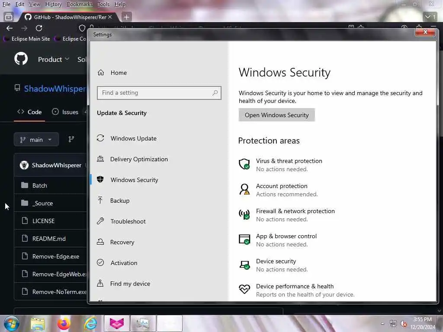Click the Backup arrow icon
The width and height of the screenshot is (443, 332).
tap(100, 200)
